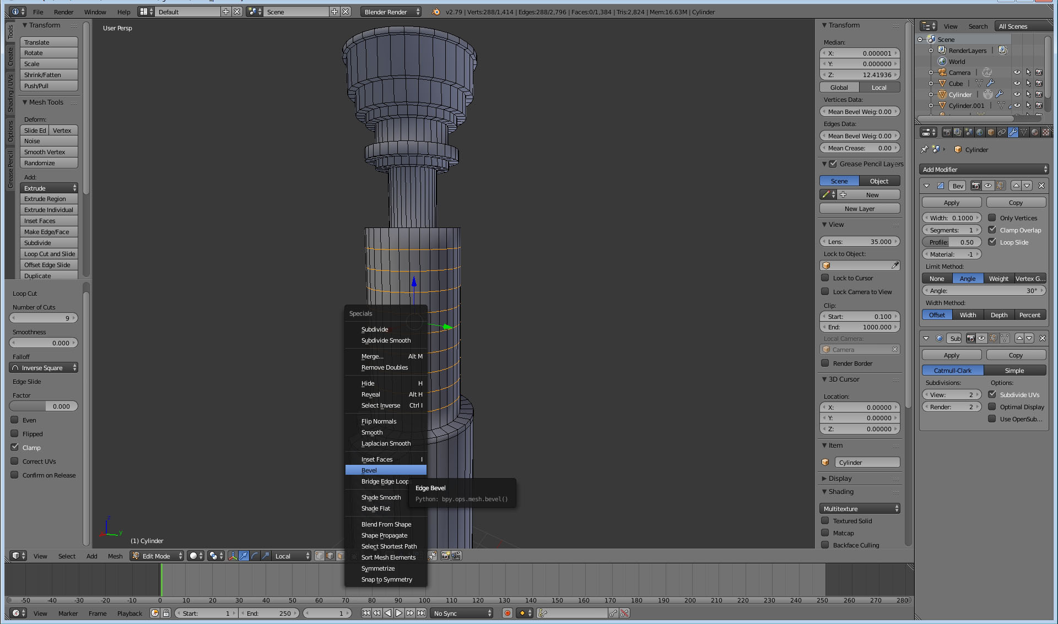Screen dimensions: 1058x624
Task: Click the eyedropper in Lock to Object
Action: point(895,265)
